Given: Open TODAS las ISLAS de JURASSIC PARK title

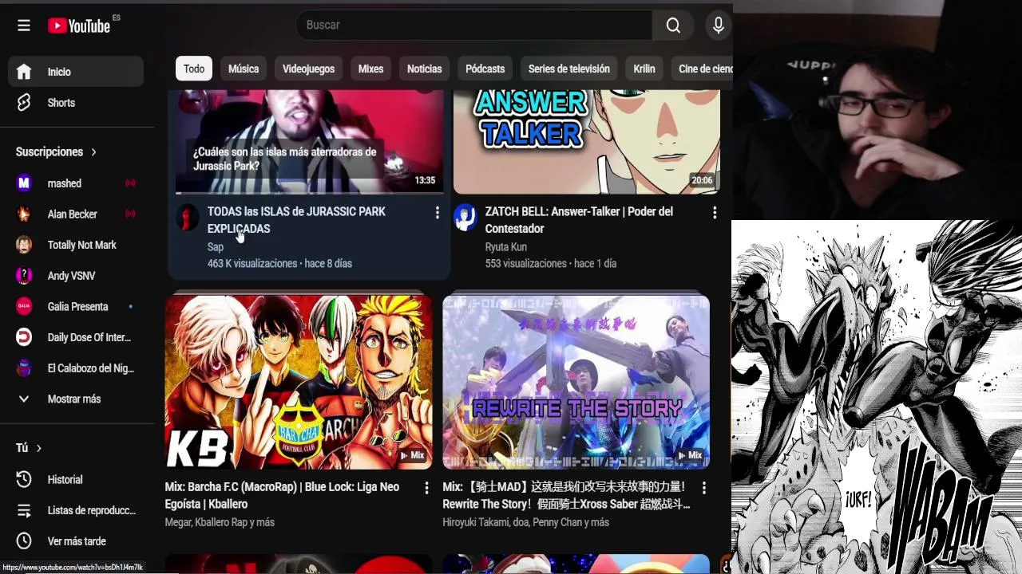Looking at the screenshot, I should 296,220.
